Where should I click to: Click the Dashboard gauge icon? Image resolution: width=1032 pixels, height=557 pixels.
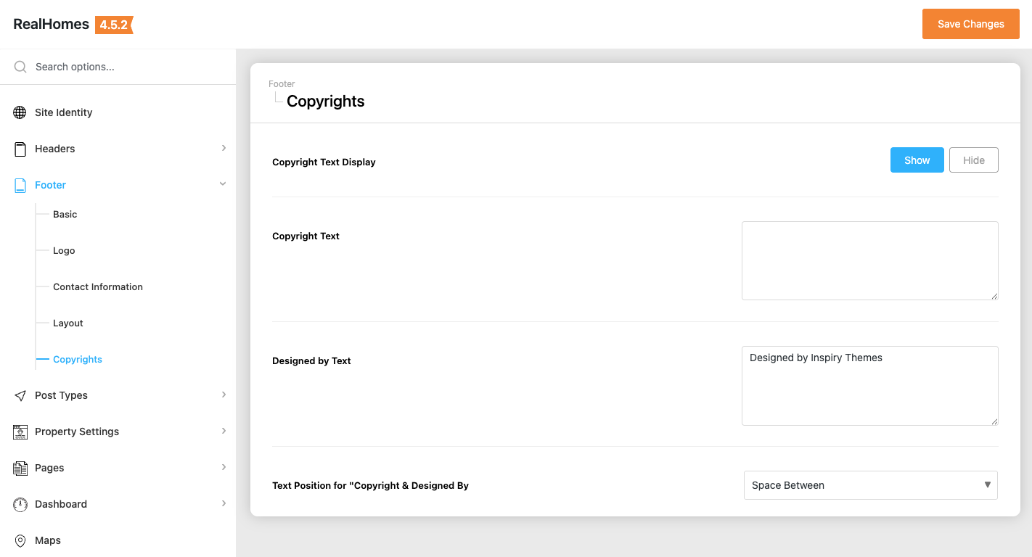coord(20,504)
